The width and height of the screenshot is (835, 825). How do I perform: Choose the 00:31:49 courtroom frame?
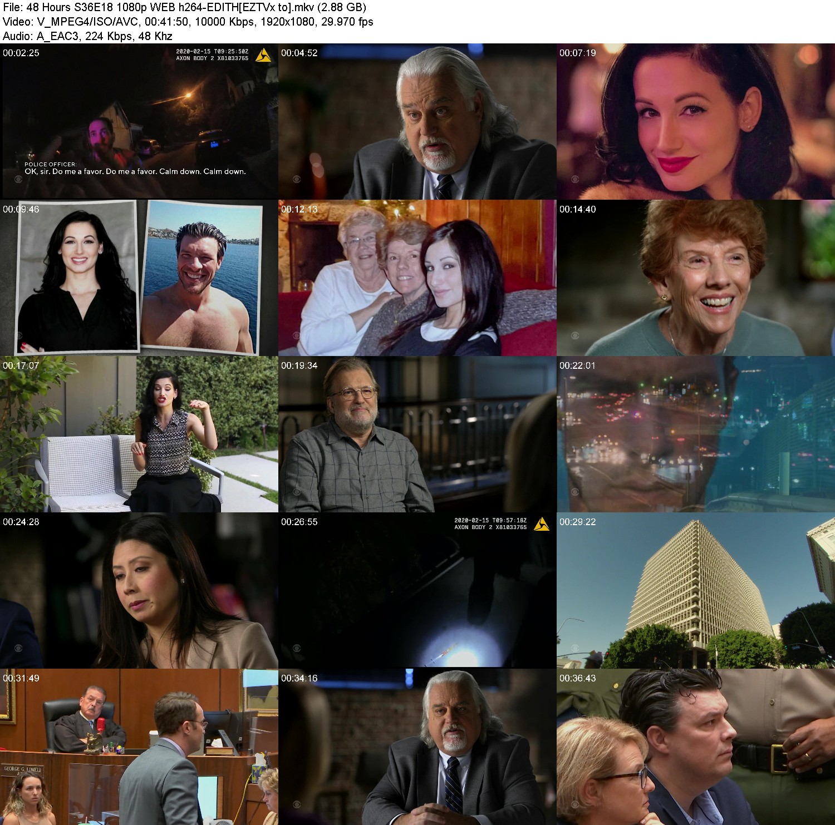(139, 747)
